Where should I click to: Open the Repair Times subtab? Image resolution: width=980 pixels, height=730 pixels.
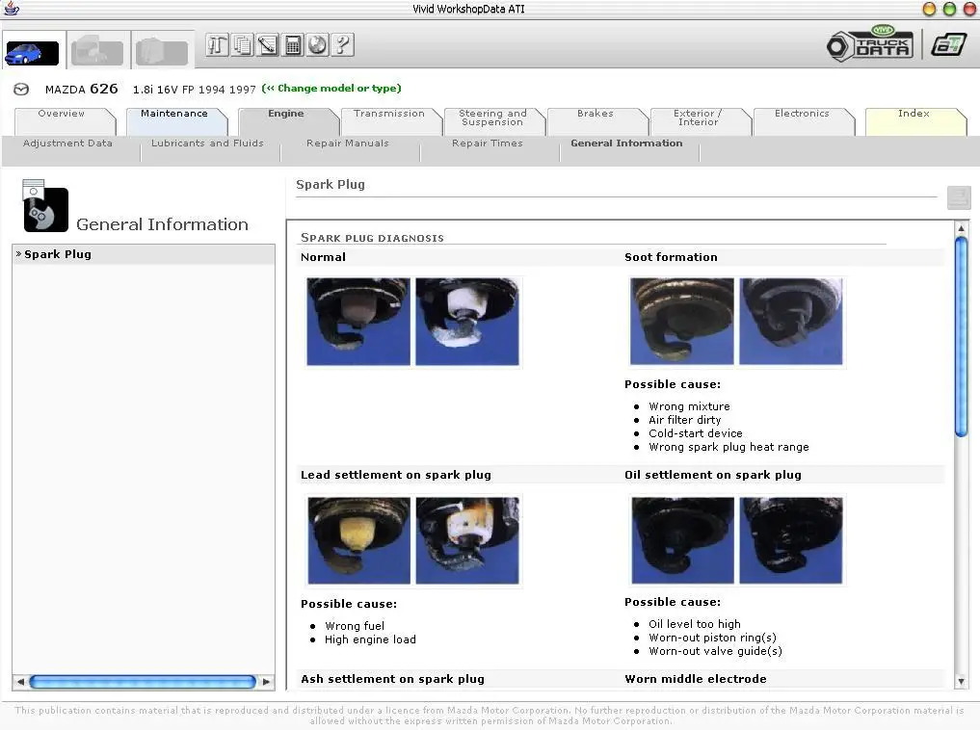[488, 143]
